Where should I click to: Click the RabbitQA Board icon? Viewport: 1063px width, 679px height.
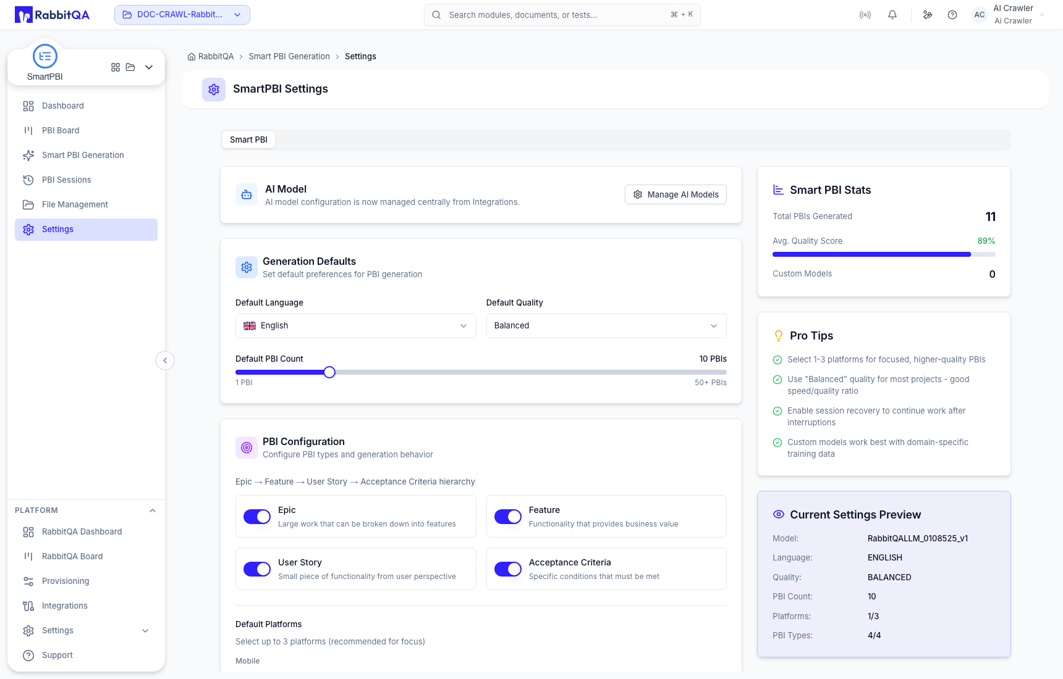[28, 557]
